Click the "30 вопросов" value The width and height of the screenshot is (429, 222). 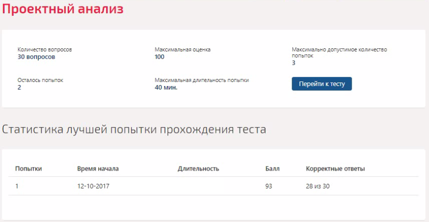coord(36,57)
